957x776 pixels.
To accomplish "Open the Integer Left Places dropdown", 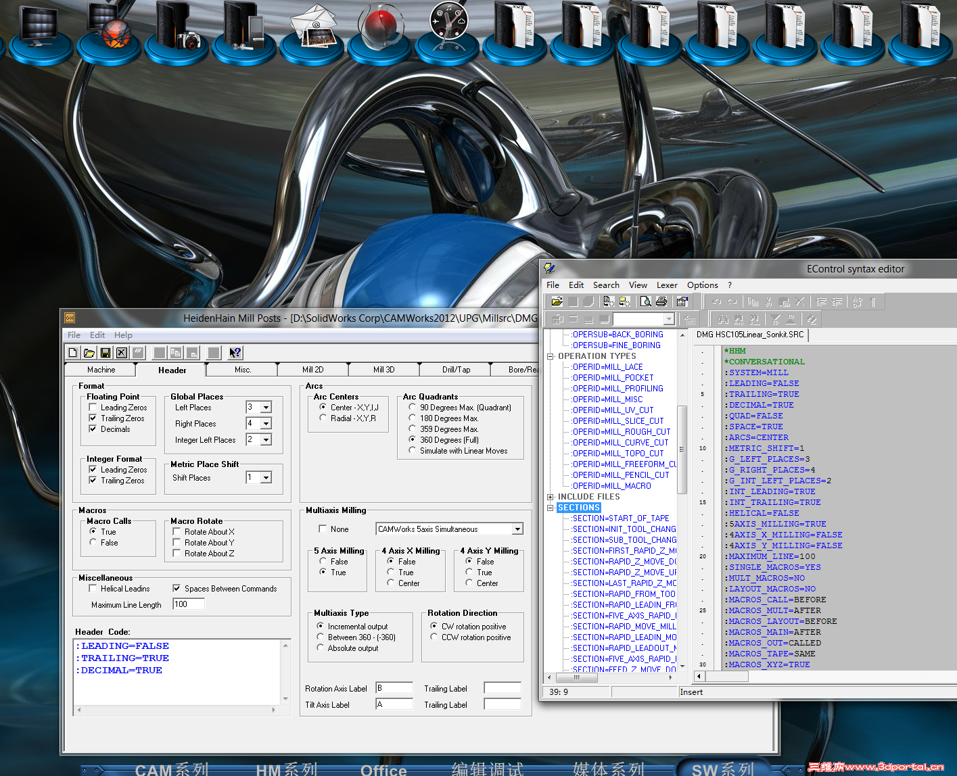I will click(266, 439).
